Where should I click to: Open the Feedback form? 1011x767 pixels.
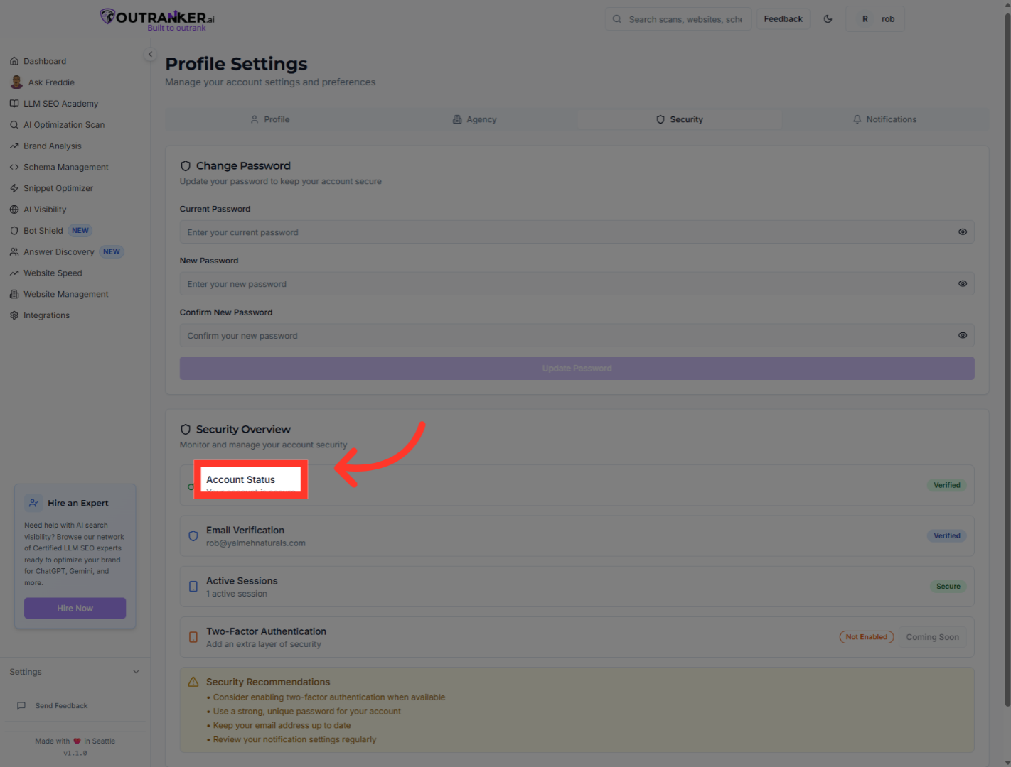pyautogui.click(x=783, y=18)
